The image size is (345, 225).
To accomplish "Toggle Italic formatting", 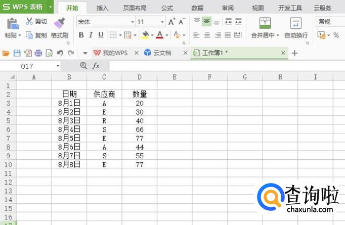I will click(x=91, y=35).
